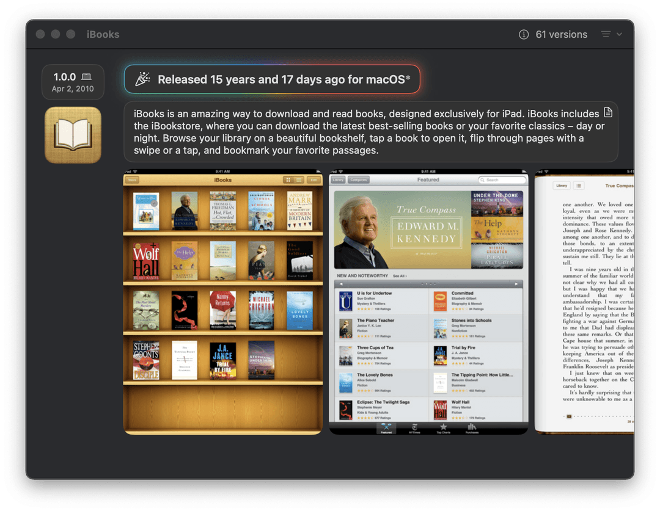Click the party popper celebration icon
Viewport: 660px width, 511px height.
pos(142,79)
